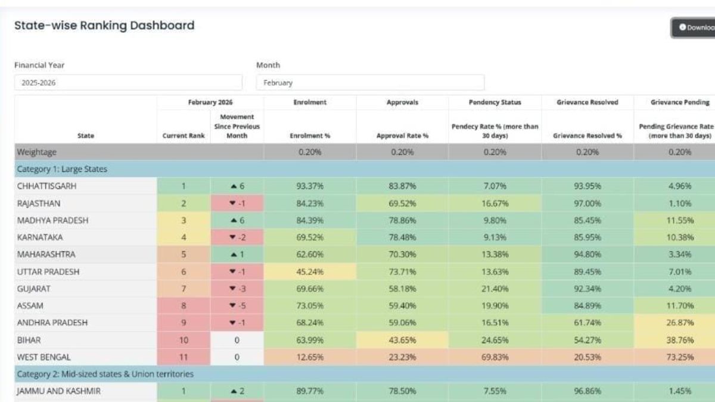The width and height of the screenshot is (715, 402).
Task: Click the up arrow in Madhya Pradesh's row
Action: (233, 221)
